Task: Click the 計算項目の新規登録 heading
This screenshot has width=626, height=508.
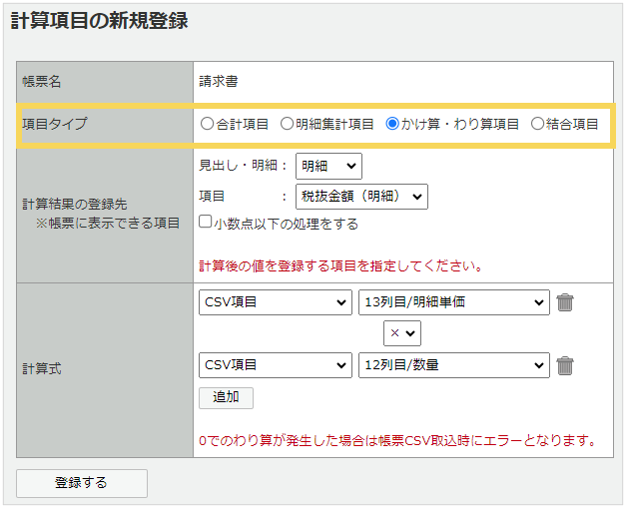Action: (x=99, y=21)
